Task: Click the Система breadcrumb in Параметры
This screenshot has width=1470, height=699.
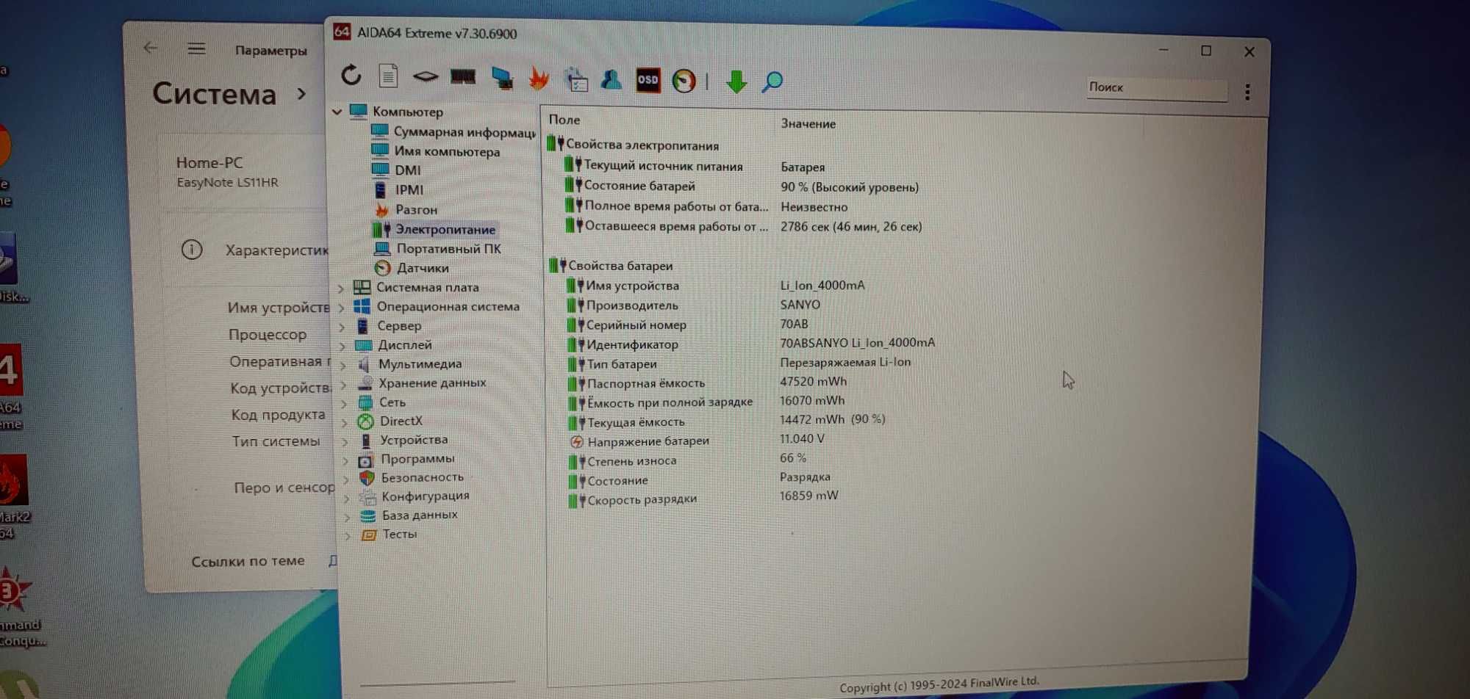Action: coord(214,94)
